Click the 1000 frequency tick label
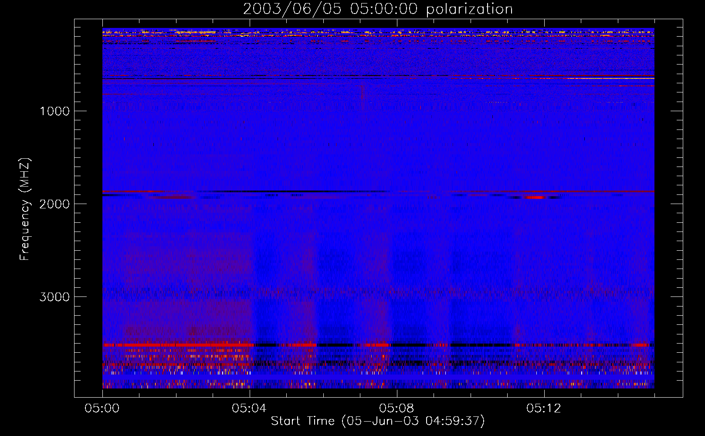Screen dimensions: 705x436 coord(54,111)
